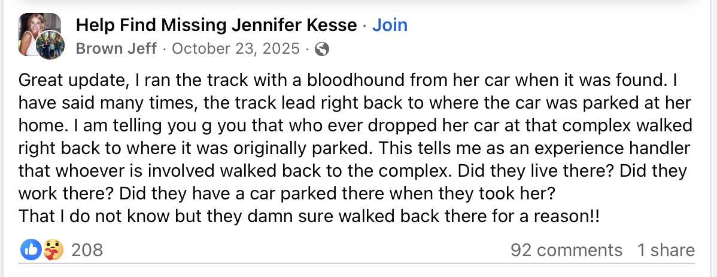The width and height of the screenshot is (717, 277).
Task: Join the Help Find Missing Jennifer Kesse group
Action: tap(390, 25)
